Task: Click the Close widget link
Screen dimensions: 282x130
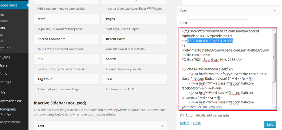Action: pos(197,123)
